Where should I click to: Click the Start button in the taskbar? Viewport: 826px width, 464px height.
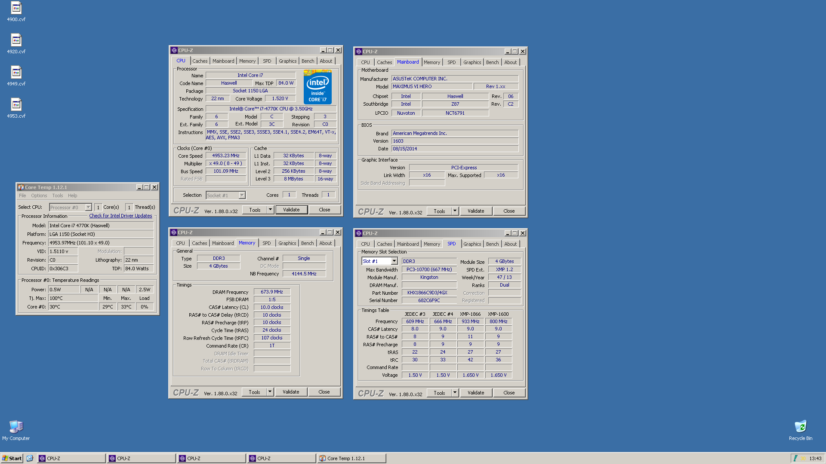(x=12, y=458)
